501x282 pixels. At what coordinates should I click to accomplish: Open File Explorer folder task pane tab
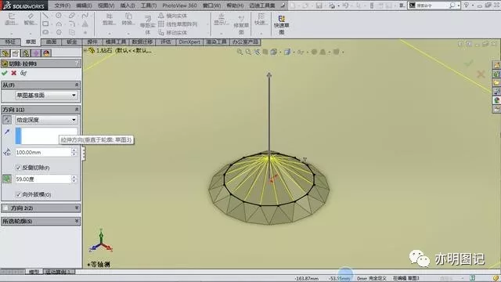[x=496, y=83]
